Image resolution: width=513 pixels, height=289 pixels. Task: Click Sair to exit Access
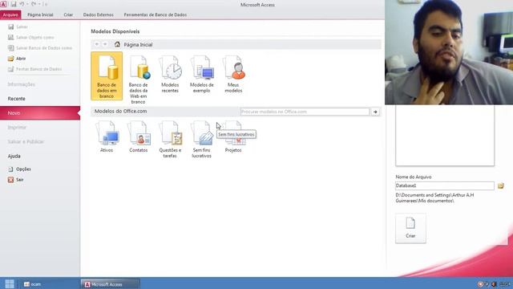[x=16, y=180]
